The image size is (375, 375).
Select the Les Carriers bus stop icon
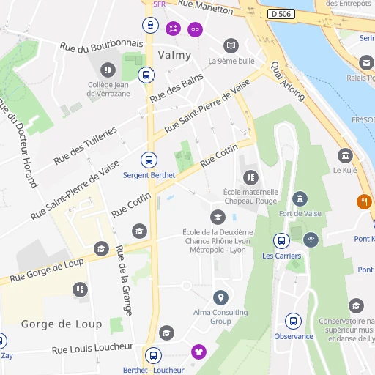point(281,241)
